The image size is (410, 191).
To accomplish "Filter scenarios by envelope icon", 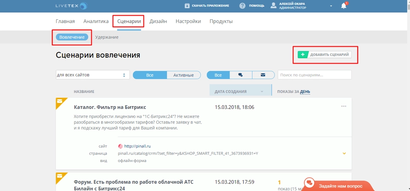I will click(x=263, y=75).
